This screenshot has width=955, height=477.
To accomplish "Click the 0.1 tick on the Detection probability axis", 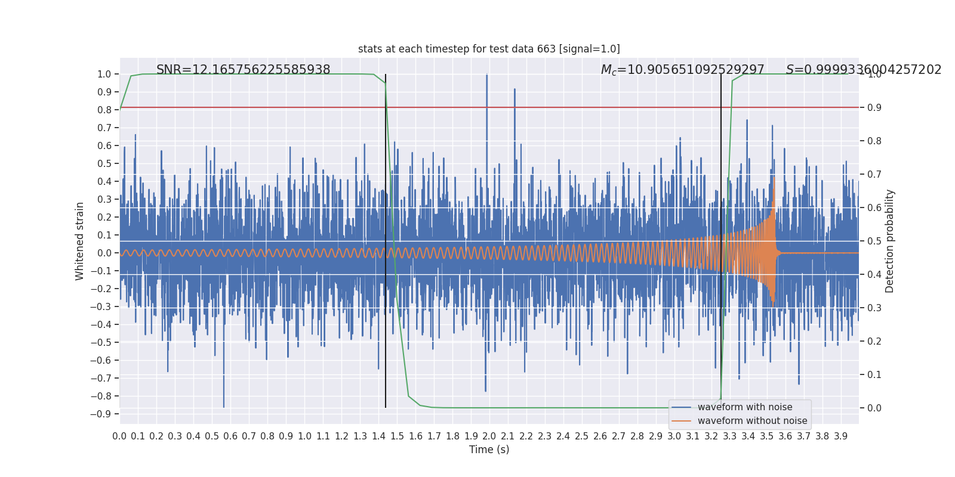I will tap(874, 375).
